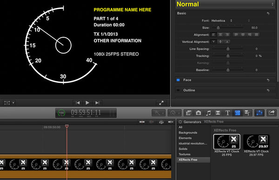Set text alignment to right
This screenshot has width=279, height=180.
[x=227, y=35]
